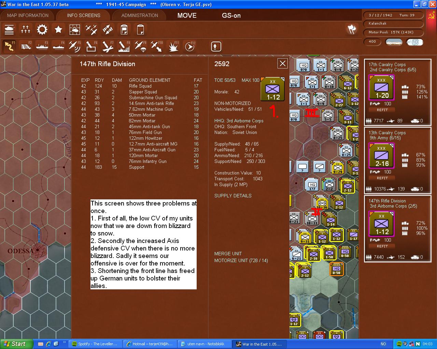
Task: Click the Rifle Squad ground element row
Action: point(142,86)
